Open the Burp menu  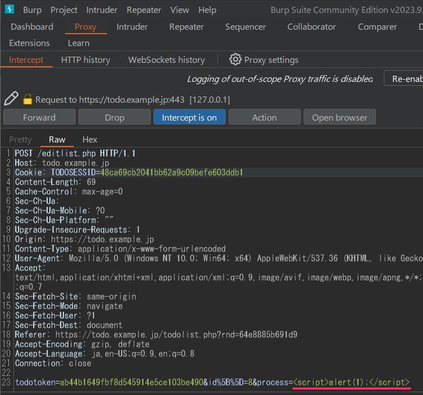(x=32, y=10)
